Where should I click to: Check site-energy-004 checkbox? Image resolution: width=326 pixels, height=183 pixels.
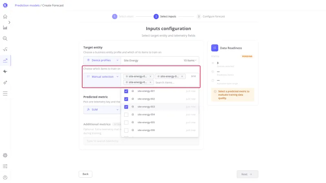pyautogui.click(x=126, y=115)
